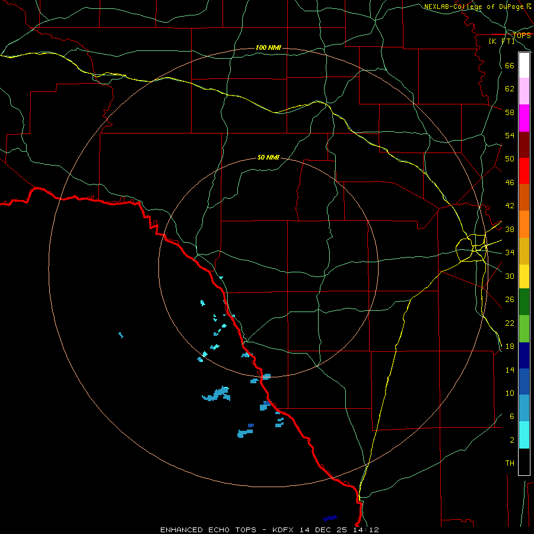Click the 14 value on the scale

(x=510, y=370)
